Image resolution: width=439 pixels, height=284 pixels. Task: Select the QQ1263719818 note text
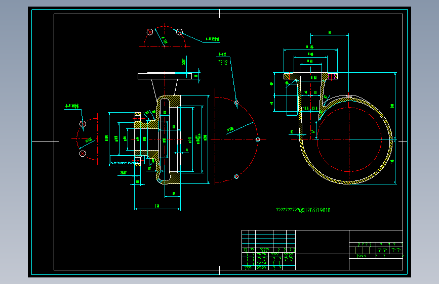pyautogui.click(x=303, y=210)
